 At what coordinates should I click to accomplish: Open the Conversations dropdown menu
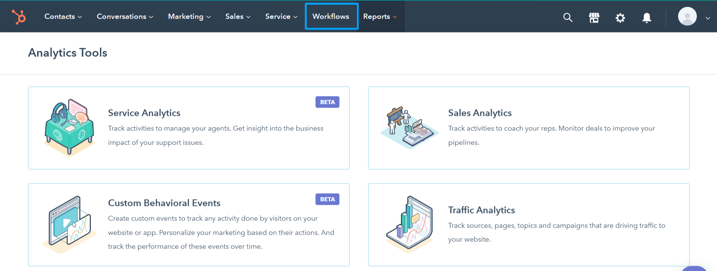(125, 16)
